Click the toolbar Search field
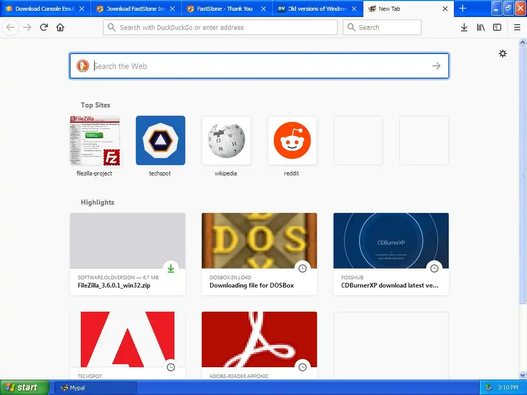The height and width of the screenshot is (395, 527). pyautogui.click(x=382, y=27)
